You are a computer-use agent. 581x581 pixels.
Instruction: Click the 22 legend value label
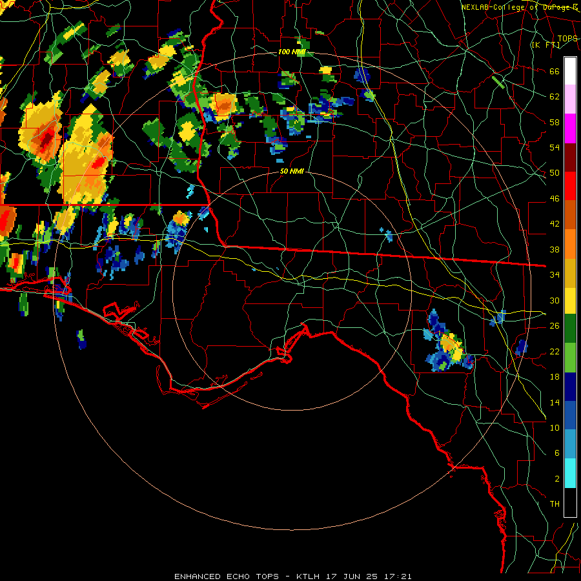click(x=555, y=351)
